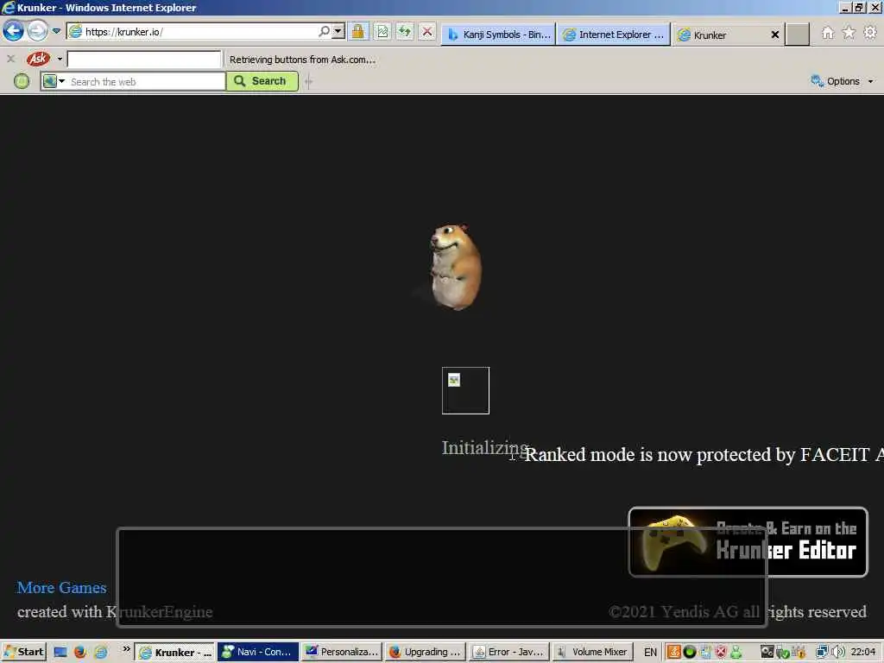Screen dimensions: 884x663
Task: Switch to the Personalization taskbar window
Action: [342, 652]
